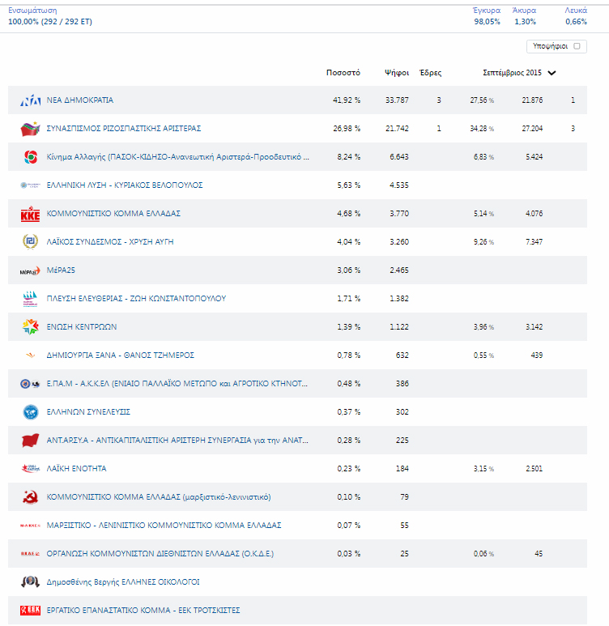Image resolution: width=609 pixels, height=626 pixels.
Task: Click the Λευκά 0,66% statistic
Action: click(x=576, y=16)
